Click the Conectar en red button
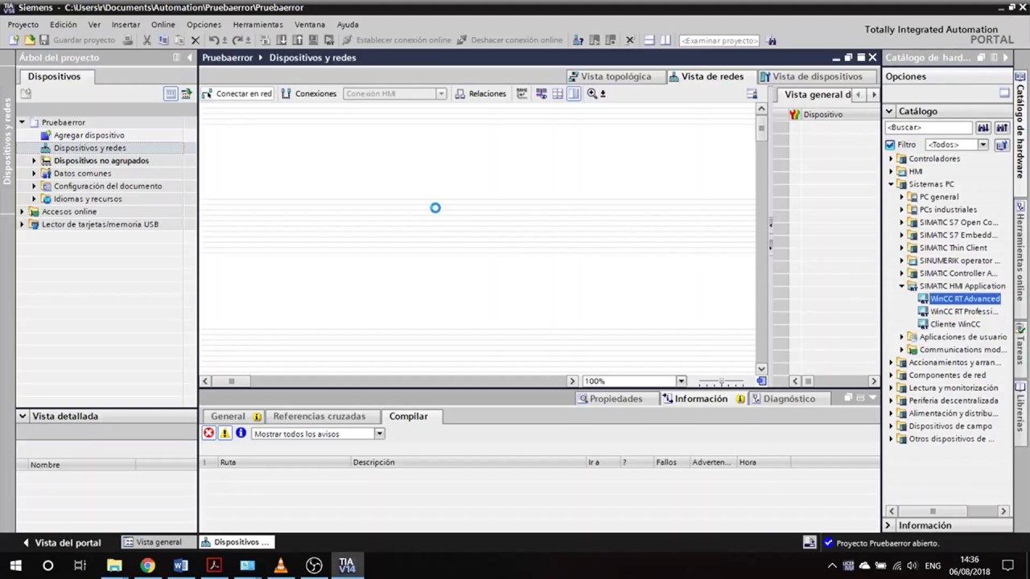 click(237, 93)
